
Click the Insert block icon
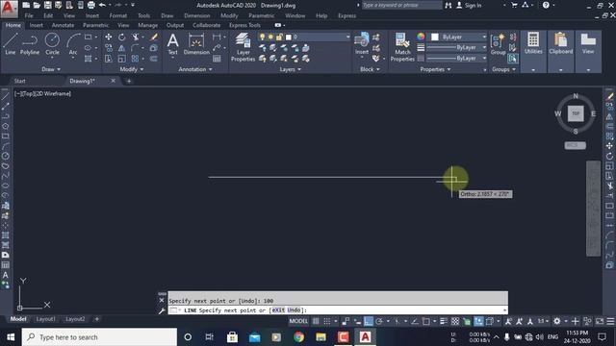(x=362, y=44)
